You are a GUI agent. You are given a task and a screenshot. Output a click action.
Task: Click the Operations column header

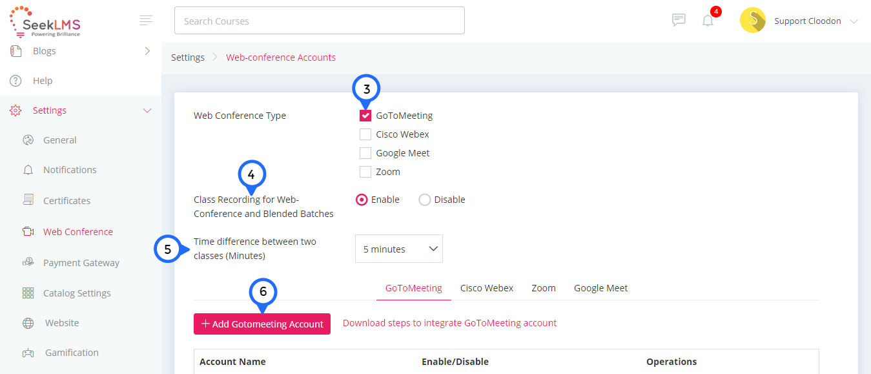coord(671,362)
